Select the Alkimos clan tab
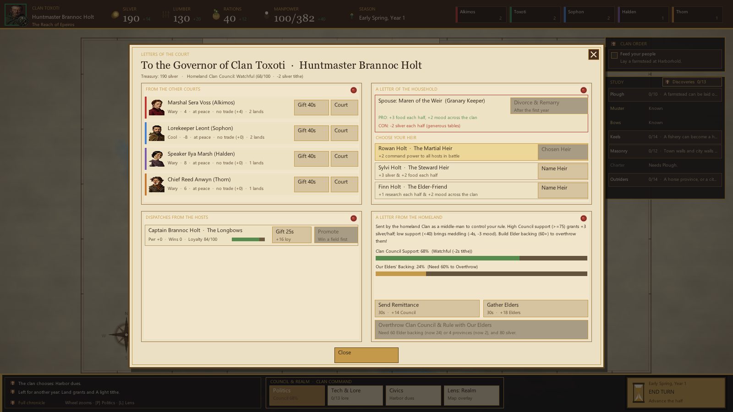This screenshot has width=733, height=412. tap(481, 15)
